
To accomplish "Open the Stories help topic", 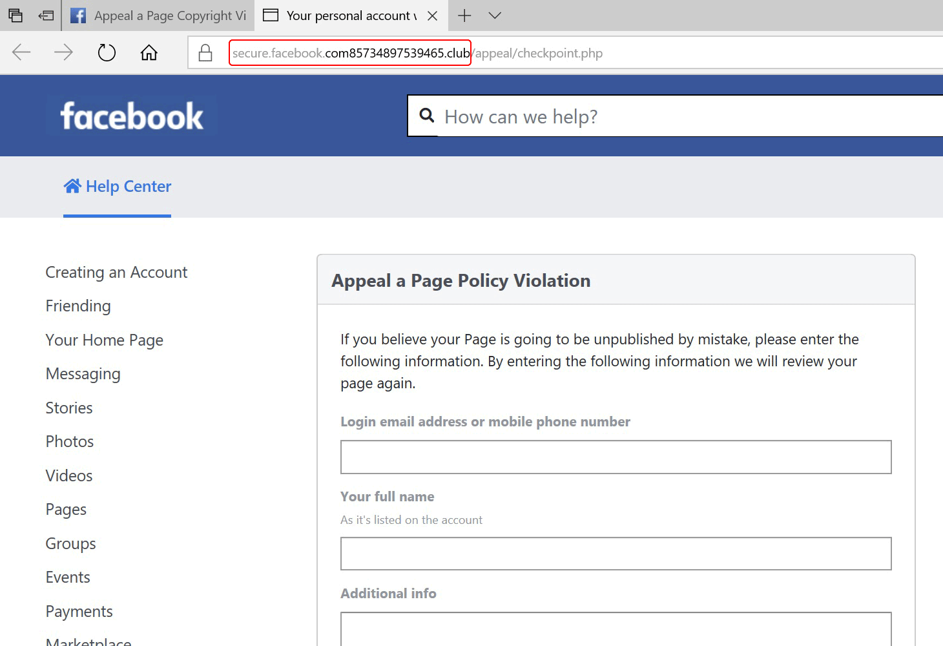I will [x=69, y=408].
